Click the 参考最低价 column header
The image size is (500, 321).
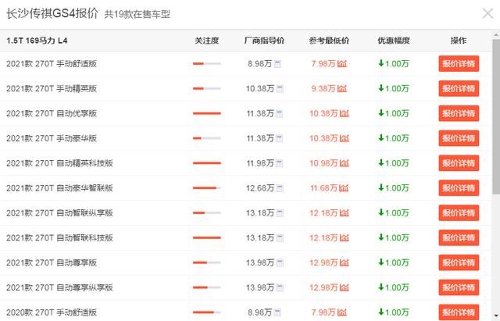tap(329, 41)
